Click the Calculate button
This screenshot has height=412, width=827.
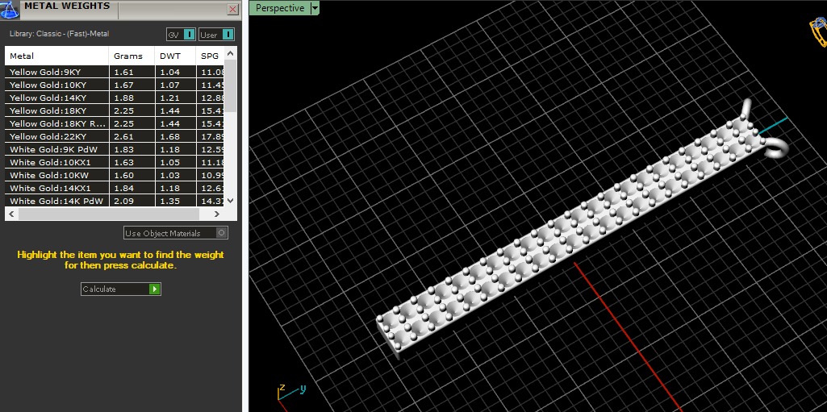121,289
